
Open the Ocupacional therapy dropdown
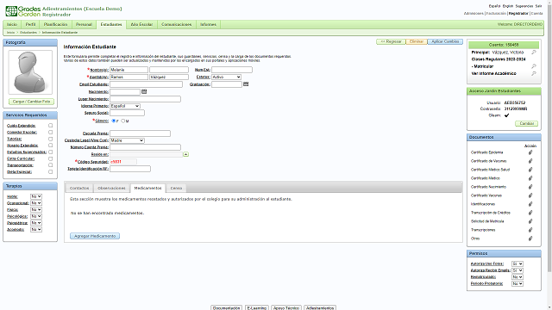[36, 203]
